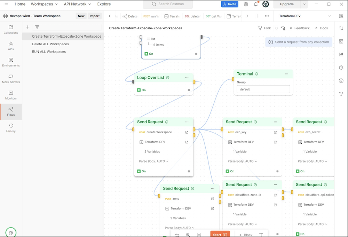Open the Collections sidebar section
Screen dimensions: 348x237
pyautogui.click(x=11, y=30)
